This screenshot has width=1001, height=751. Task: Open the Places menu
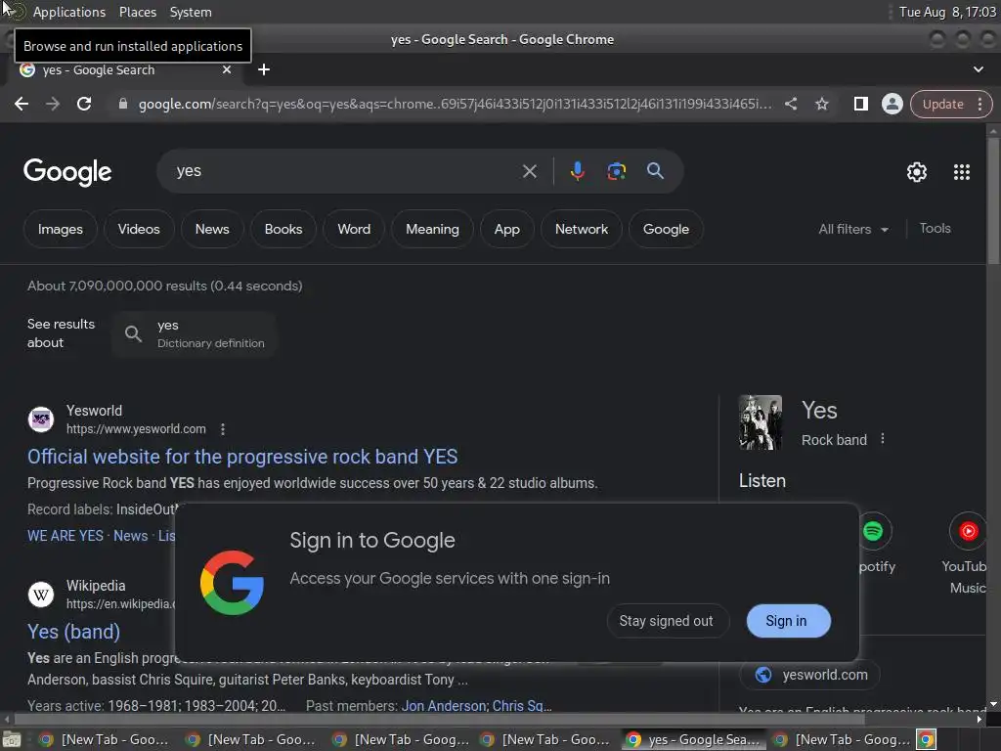click(137, 12)
